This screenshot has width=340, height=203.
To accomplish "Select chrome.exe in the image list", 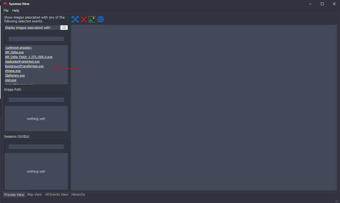I will [x=13, y=71].
